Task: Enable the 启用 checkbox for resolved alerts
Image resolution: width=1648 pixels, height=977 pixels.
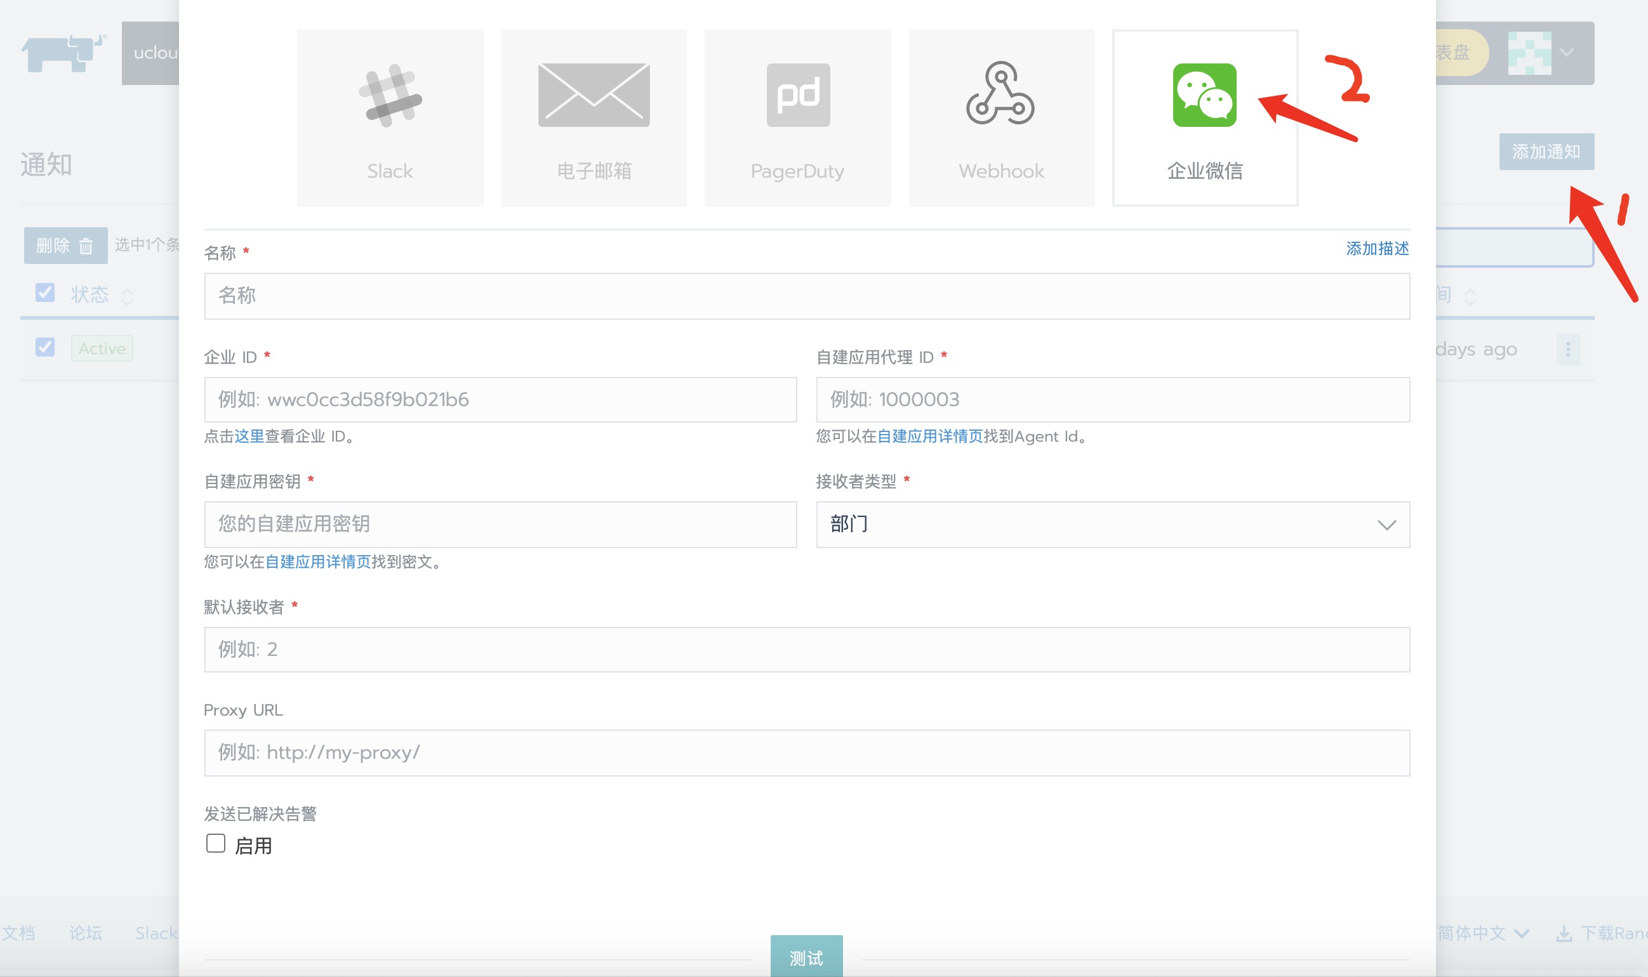Action: tap(215, 843)
